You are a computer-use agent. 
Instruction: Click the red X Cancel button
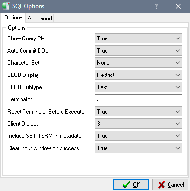pos(170,185)
